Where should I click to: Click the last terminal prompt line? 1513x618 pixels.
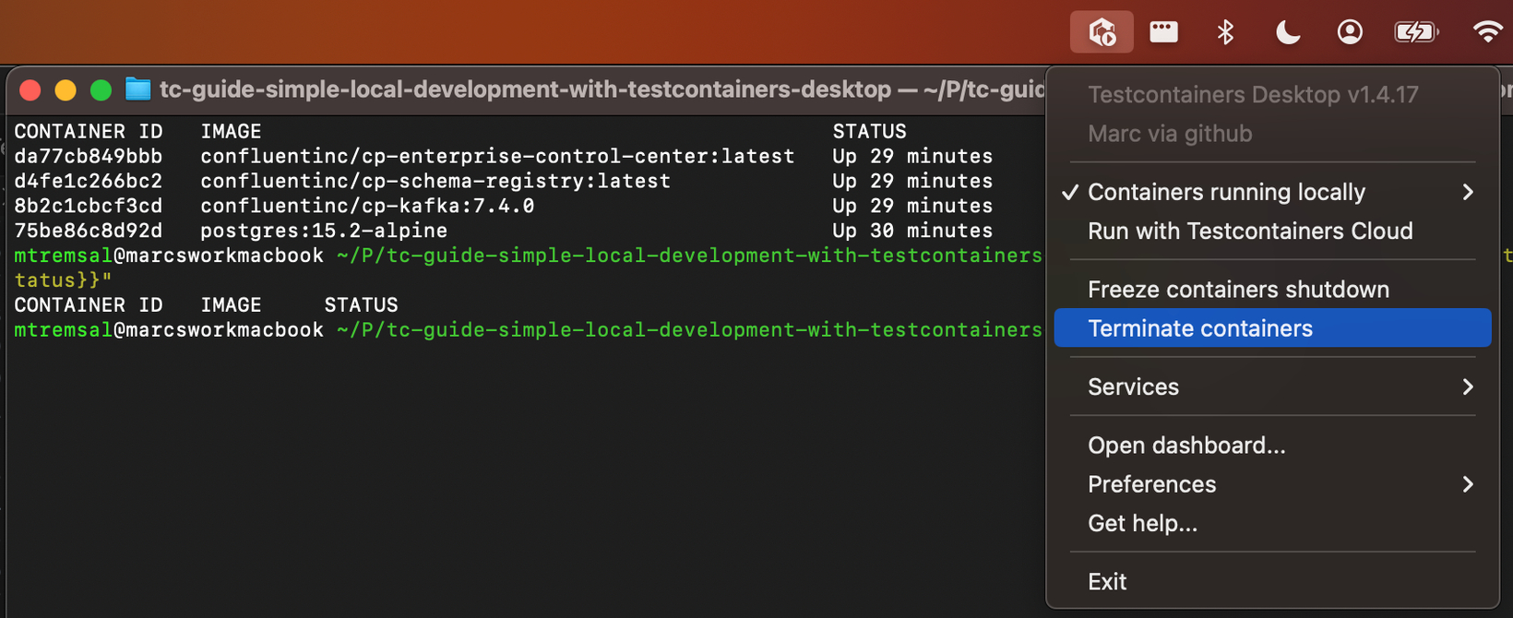528,330
